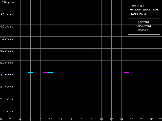Click the 1.0 cycles axis label
The width and height of the screenshot is (162, 121).
[7, 111]
